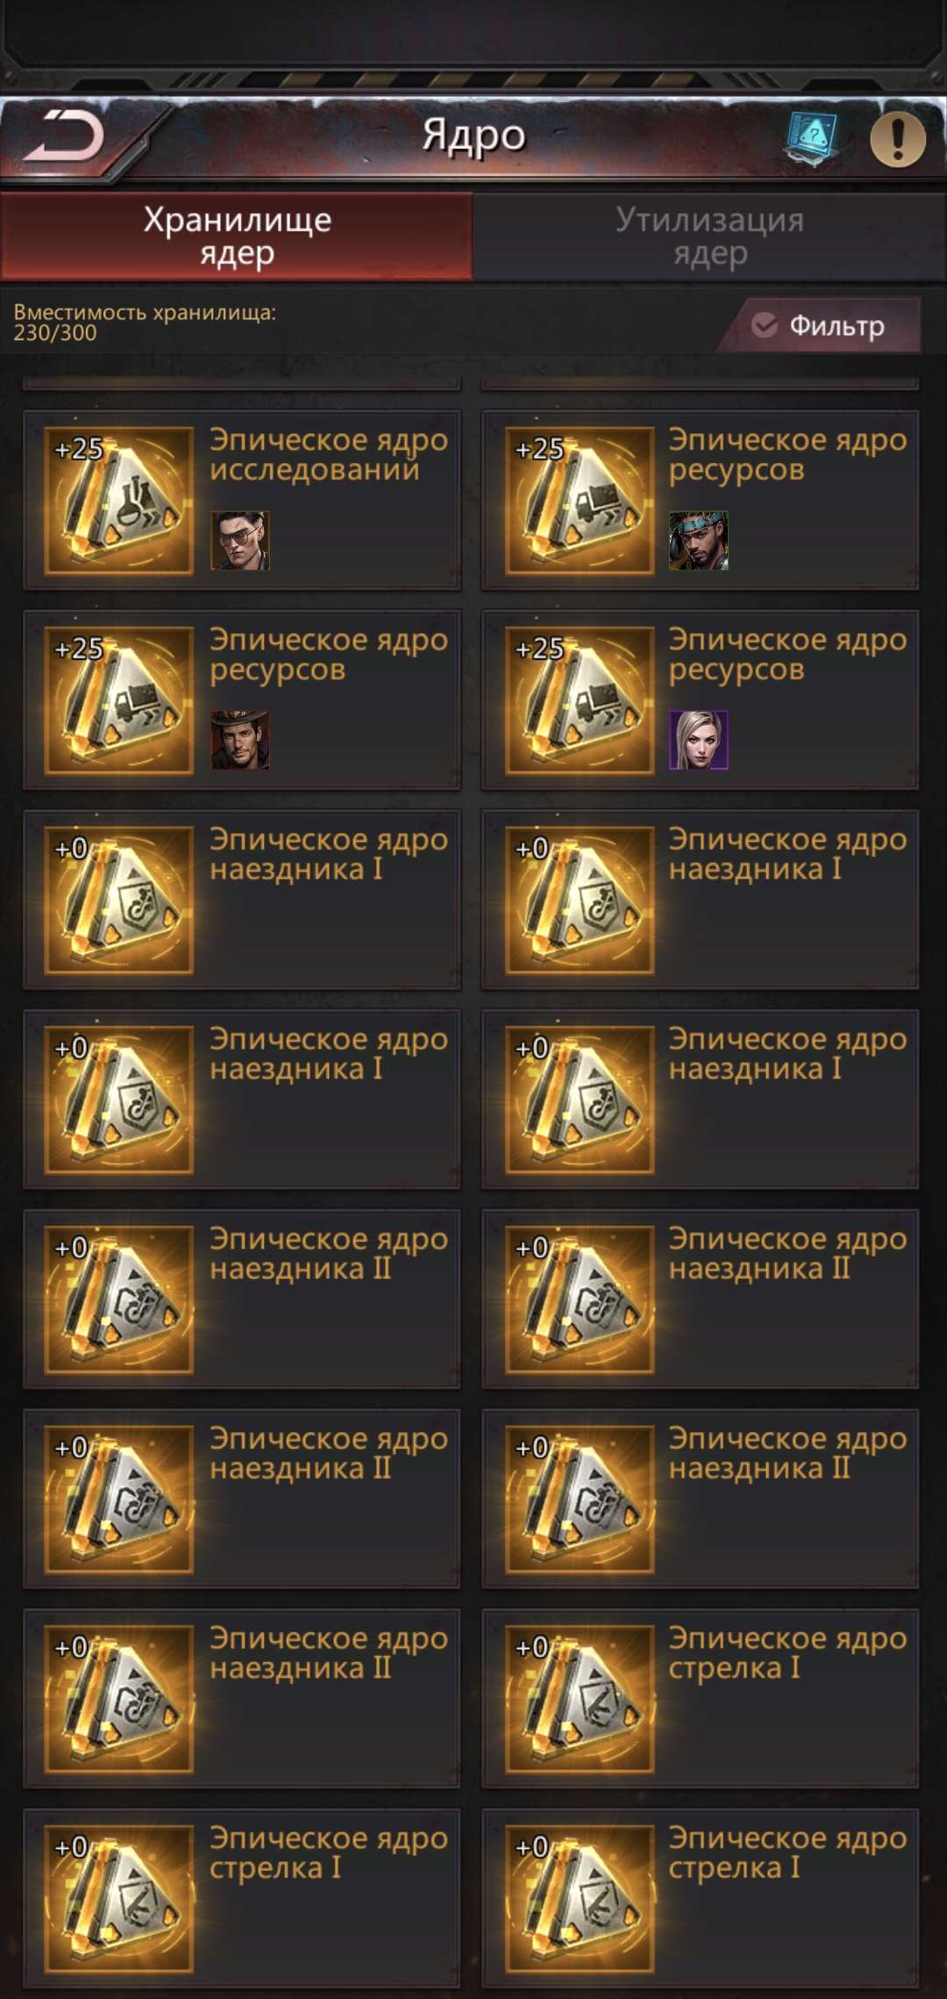Open resource core card with blonde hero
This screenshot has width=947, height=1999.
point(700,700)
